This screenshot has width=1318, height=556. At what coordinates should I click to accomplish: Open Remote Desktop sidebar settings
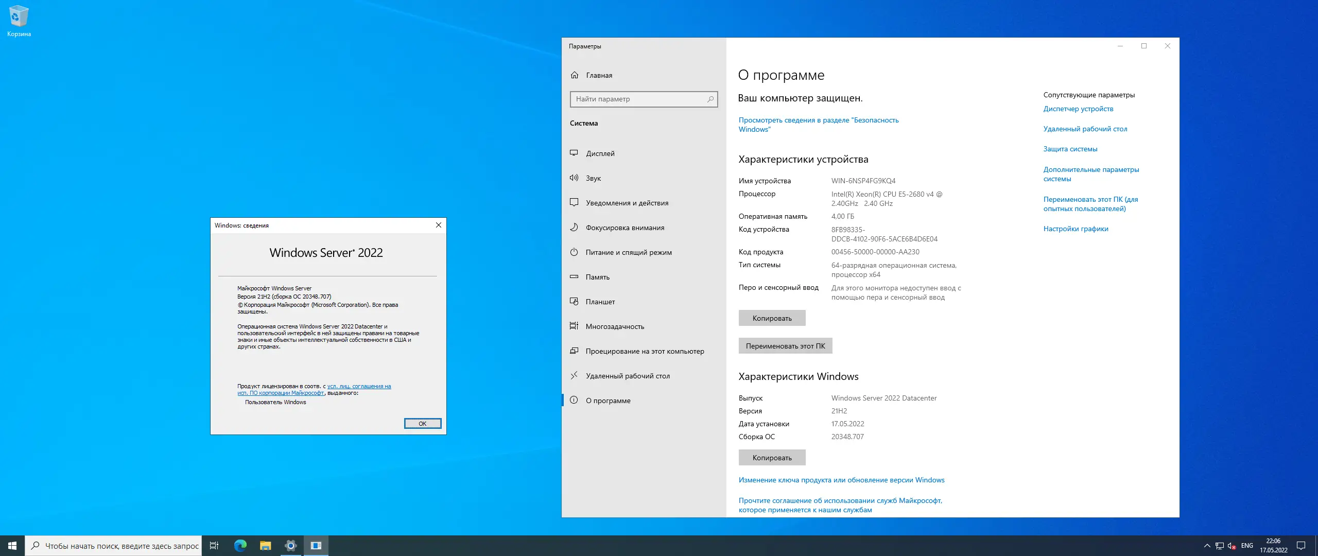627,376
